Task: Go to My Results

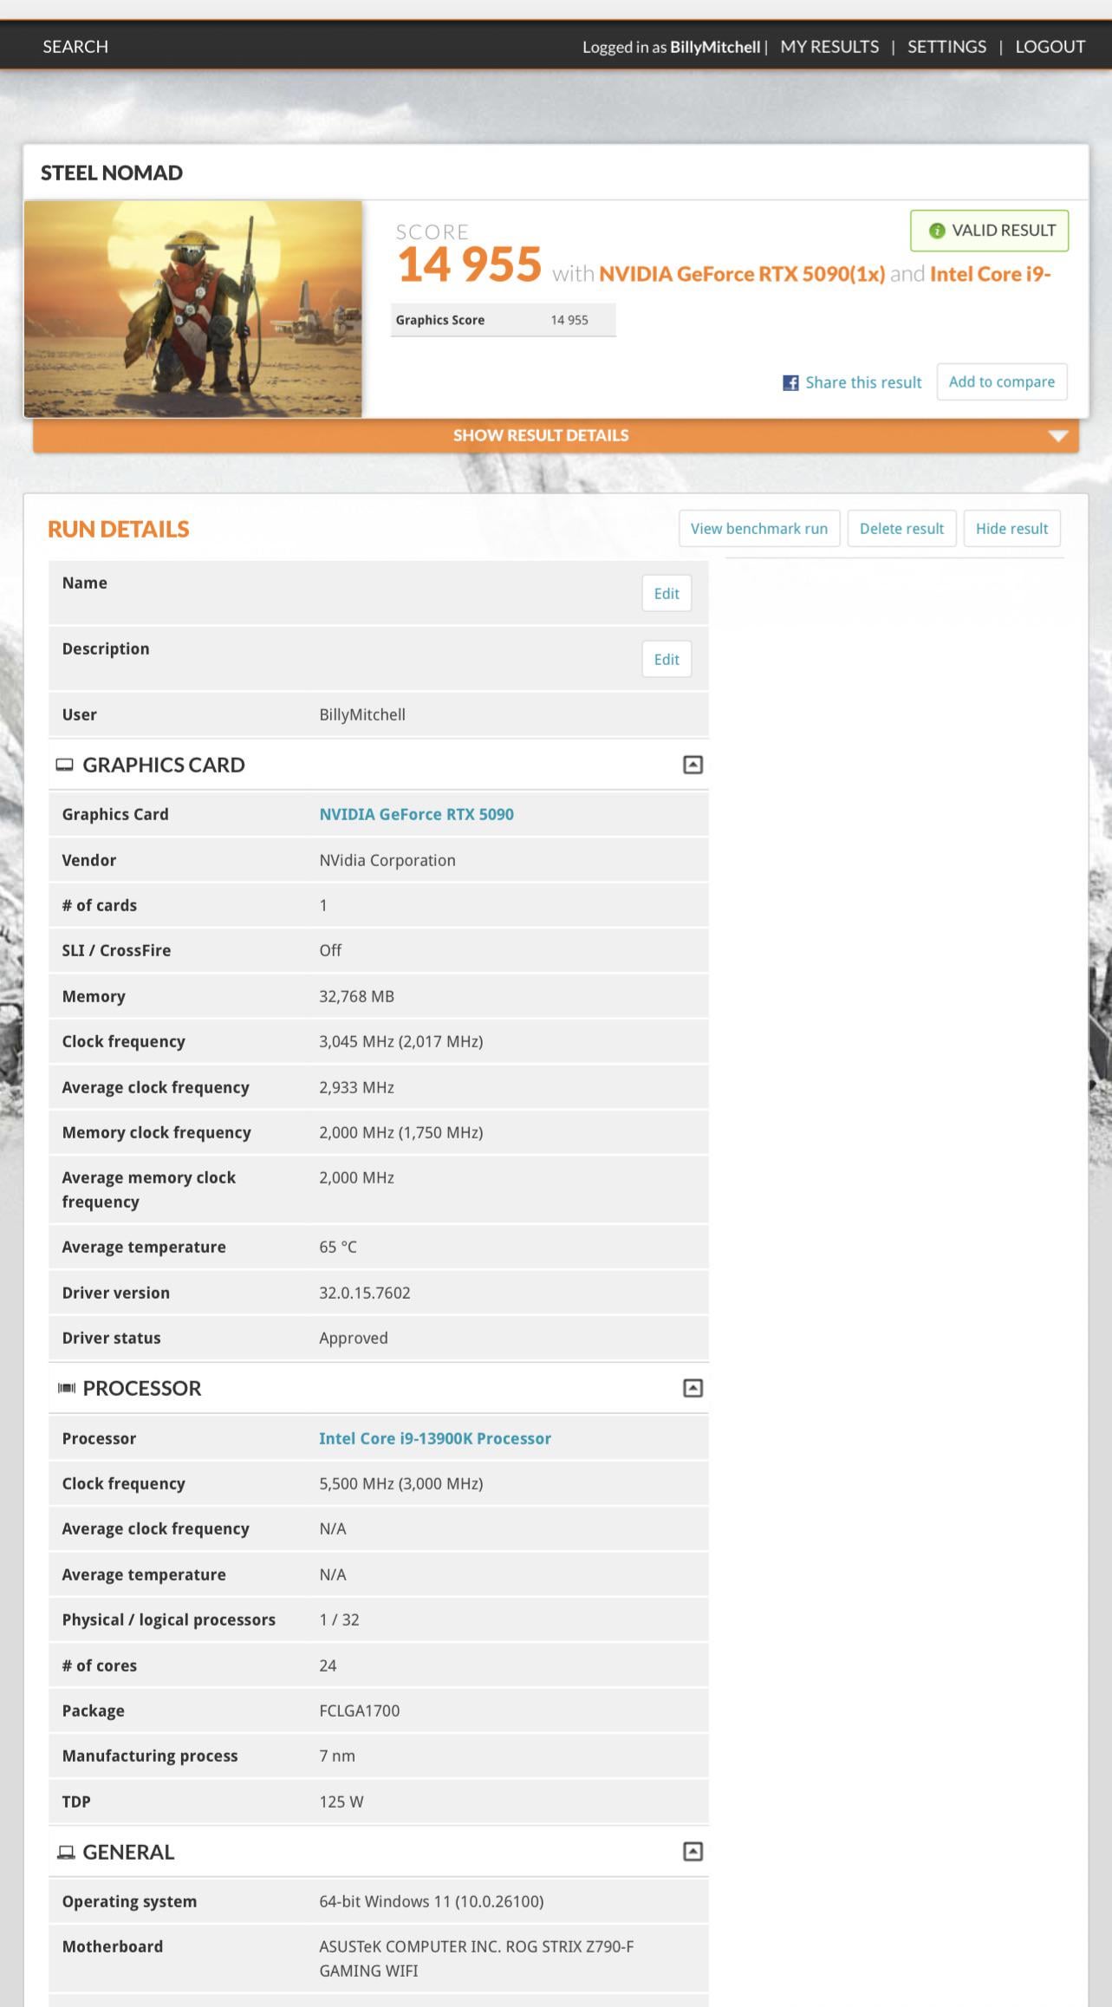Action: point(829,47)
